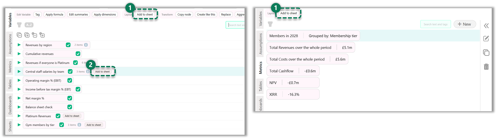Toggle the Balance sheet check checkbox
Viewport: 497px width, 139px height.
[x=70, y=107]
